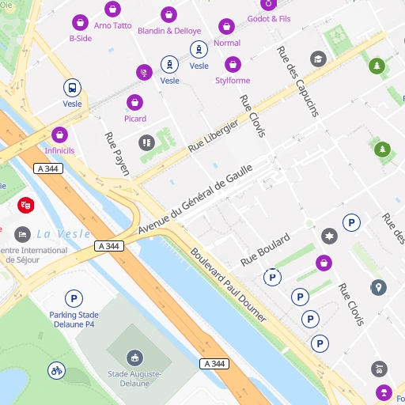Select the Centre International de Séjour hotel icon
The height and width of the screenshot is (405, 405).
[x=22, y=234]
